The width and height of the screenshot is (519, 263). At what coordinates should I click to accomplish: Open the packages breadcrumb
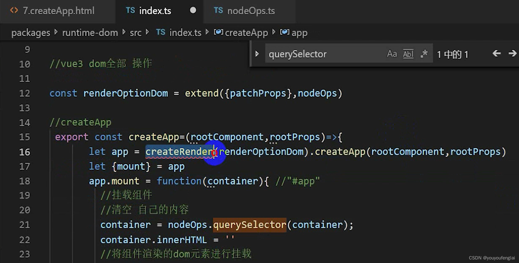[31, 33]
